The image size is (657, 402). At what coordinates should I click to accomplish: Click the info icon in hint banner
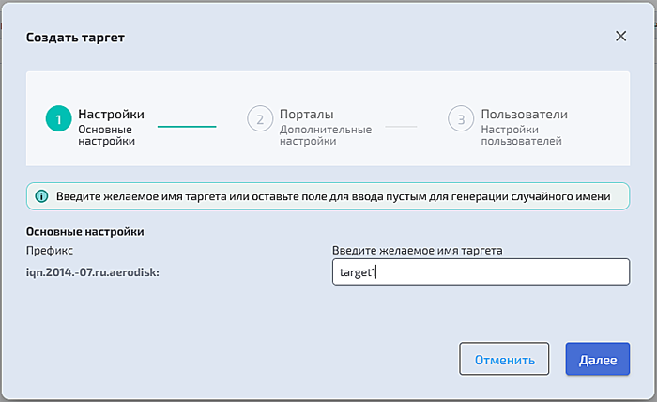[41, 196]
